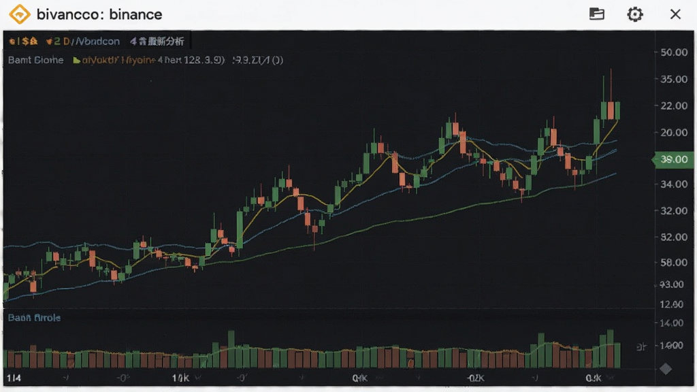Screen dimensions: 697x392
Task: Close the chart window with the X
Action: coord(675,14)
